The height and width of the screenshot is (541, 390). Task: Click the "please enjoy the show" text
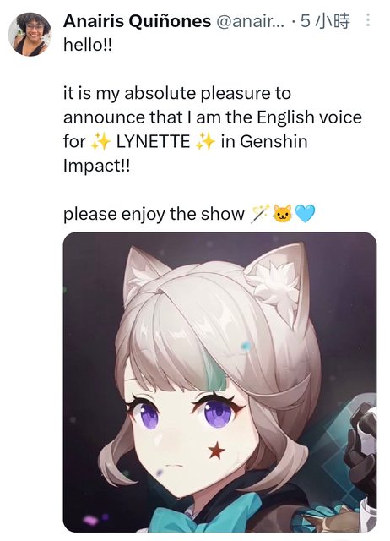(x=154, y=214)
